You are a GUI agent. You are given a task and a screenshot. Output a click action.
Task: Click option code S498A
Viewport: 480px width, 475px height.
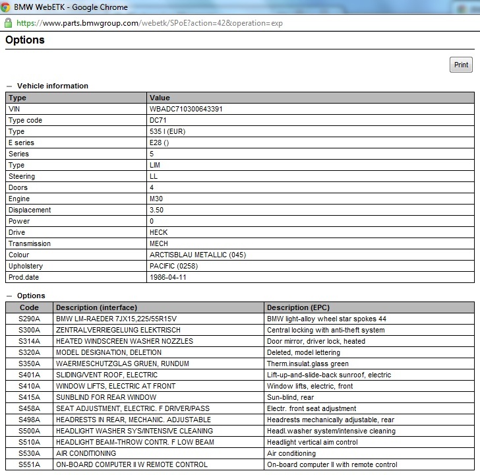(29, 420)
